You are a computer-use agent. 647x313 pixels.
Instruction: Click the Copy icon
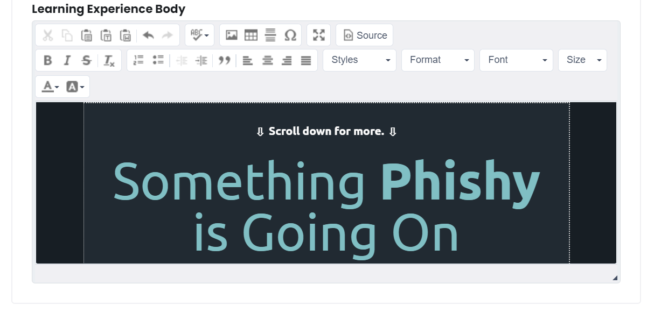pos(67,35)
